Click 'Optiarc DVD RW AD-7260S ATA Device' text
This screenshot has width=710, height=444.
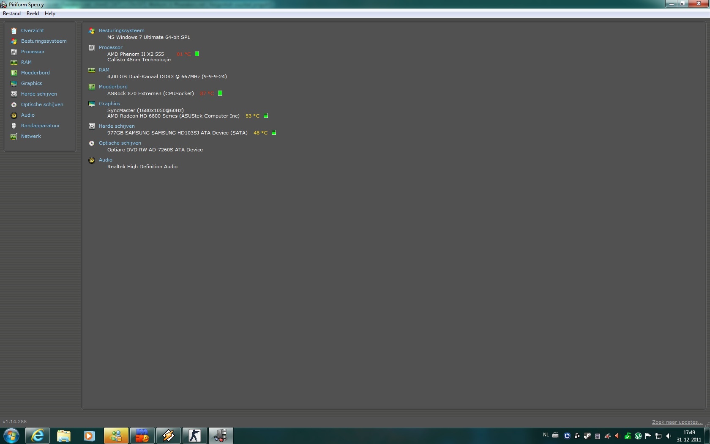click(155, 150)
